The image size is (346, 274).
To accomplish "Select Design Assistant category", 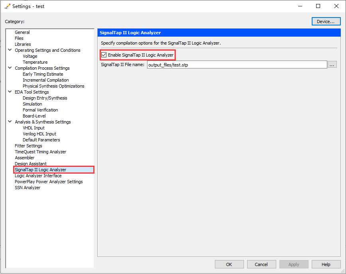I will coord(30,164).
